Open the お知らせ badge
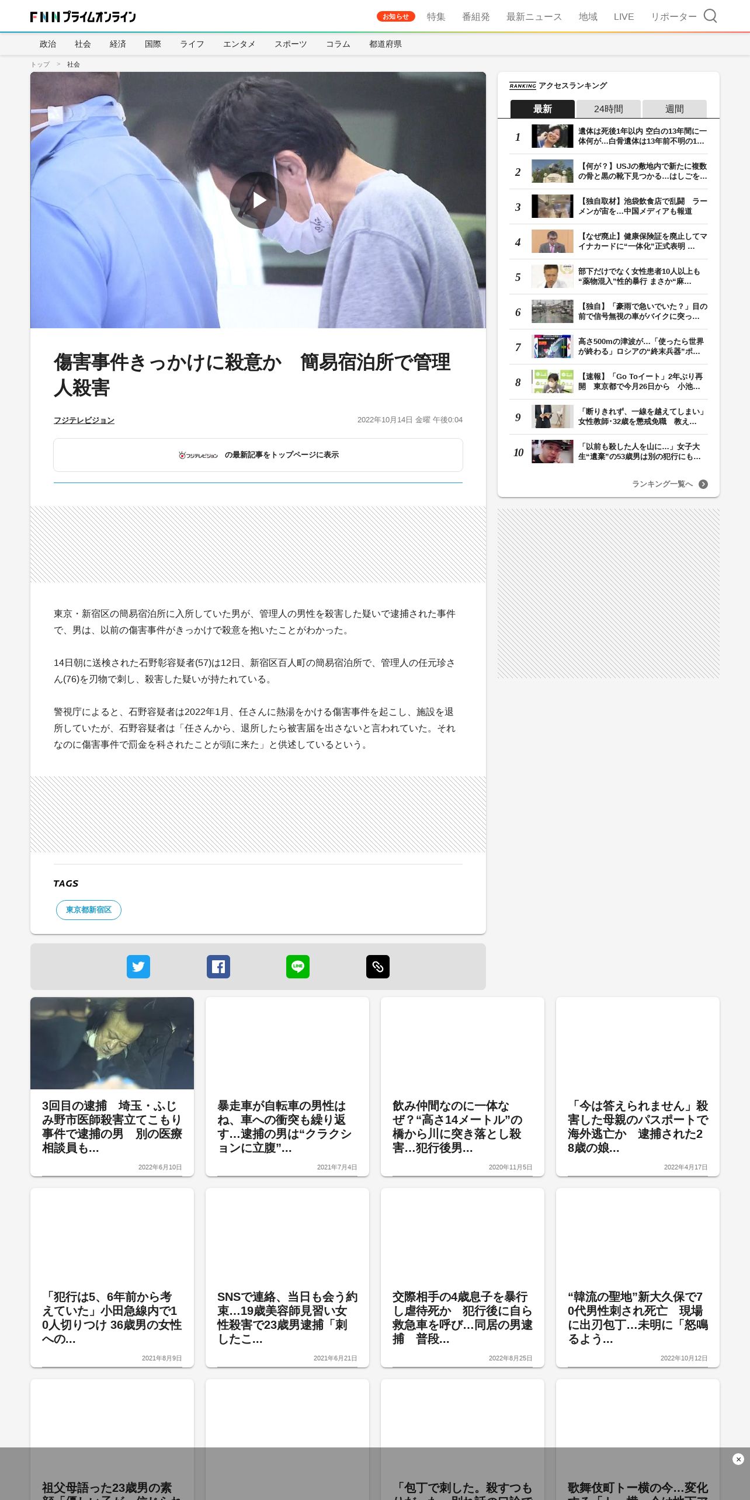750x1500 pixels. (396, 16)
